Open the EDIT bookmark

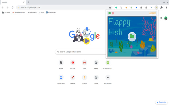[x=41, y=12]
